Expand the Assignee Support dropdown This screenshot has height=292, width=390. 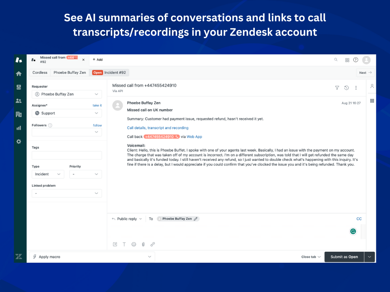96,113
